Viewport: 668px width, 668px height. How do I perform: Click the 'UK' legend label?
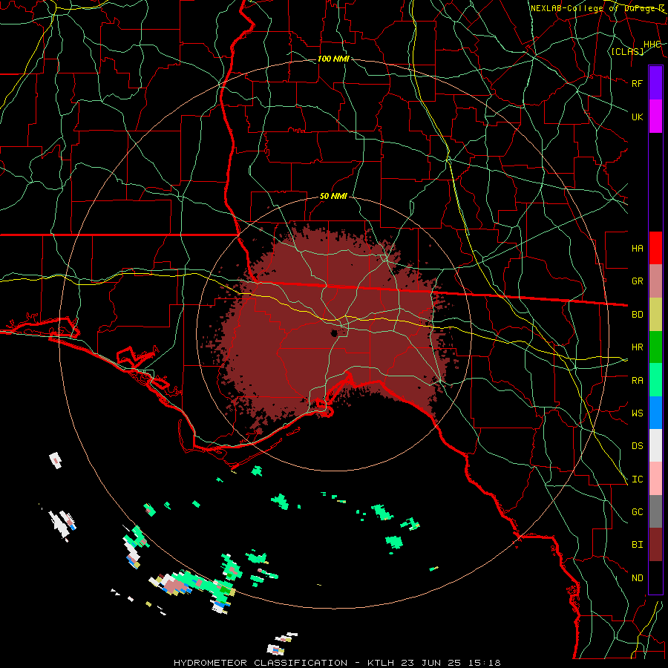point(637,117)
